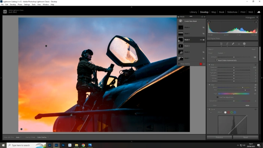Collapse the Curve section triangle
The width and height of the screenshot is (263, 148).
click(x=209, y=109)
